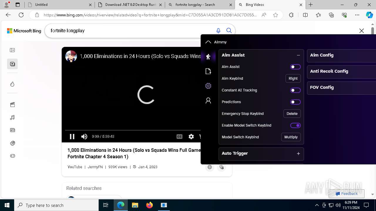Refresh the current page

(21, 15)
